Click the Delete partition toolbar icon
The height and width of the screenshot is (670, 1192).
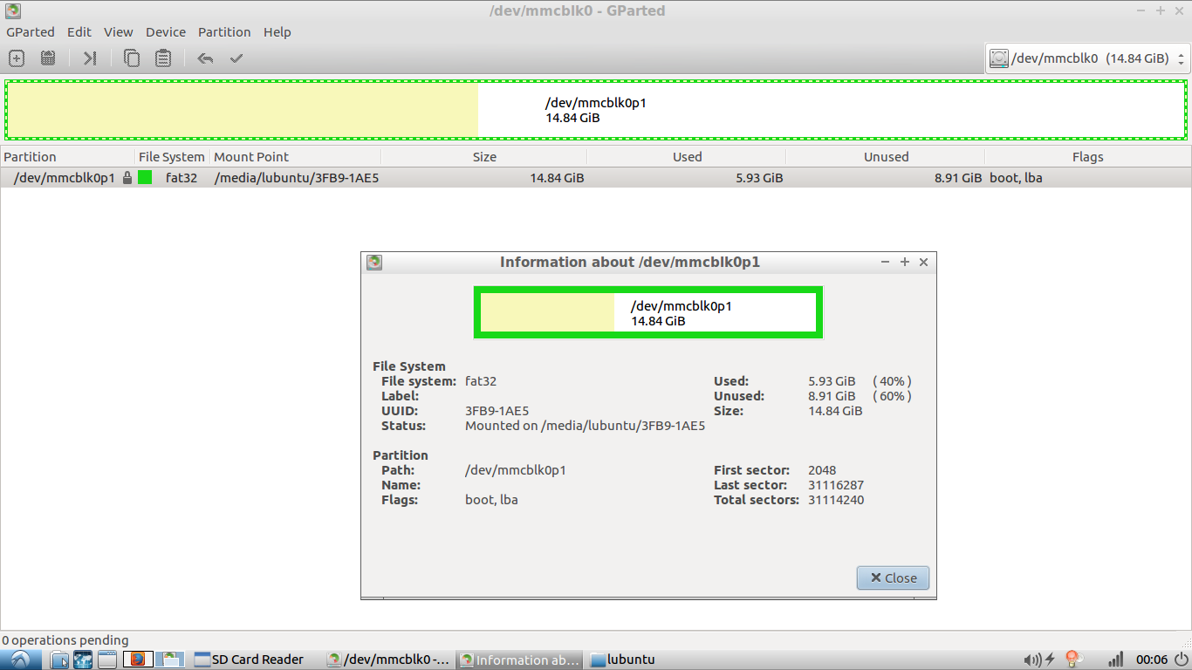point(48,58)
